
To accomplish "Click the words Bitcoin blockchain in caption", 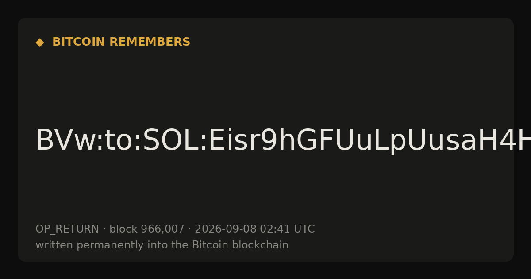I will click(240, 245).
